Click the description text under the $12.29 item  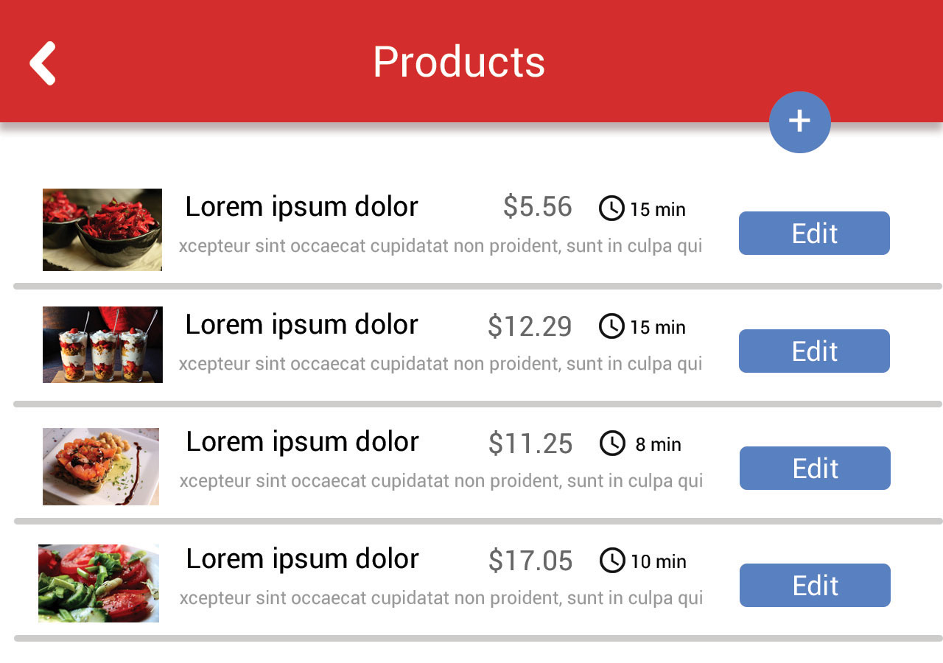click(x=441, y=363)
